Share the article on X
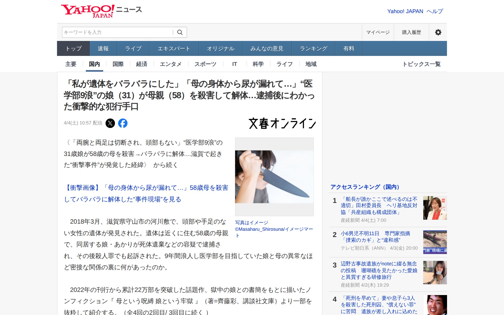This screenshot has width=504, height=315. coord(110,123)
